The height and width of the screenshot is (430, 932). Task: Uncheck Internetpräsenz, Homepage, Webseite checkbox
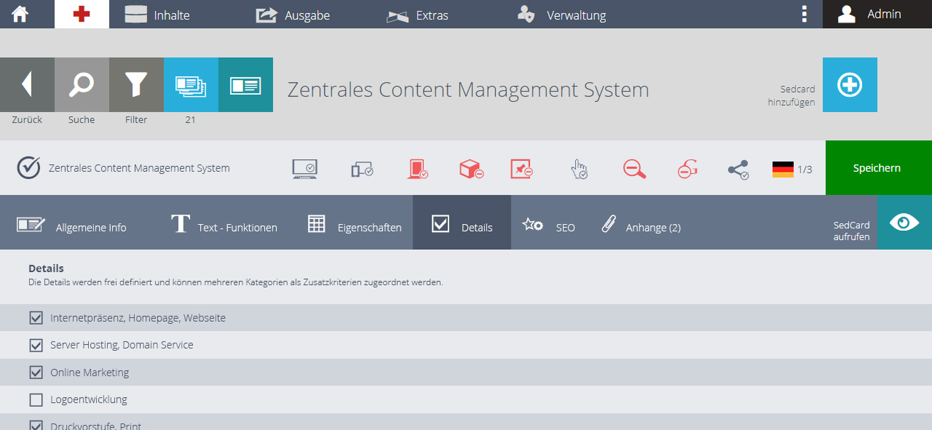(36, 318)
